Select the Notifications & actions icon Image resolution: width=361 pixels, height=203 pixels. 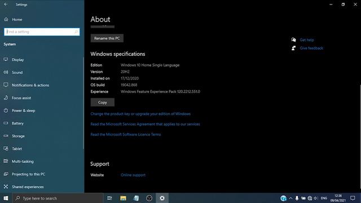[6, 85]
